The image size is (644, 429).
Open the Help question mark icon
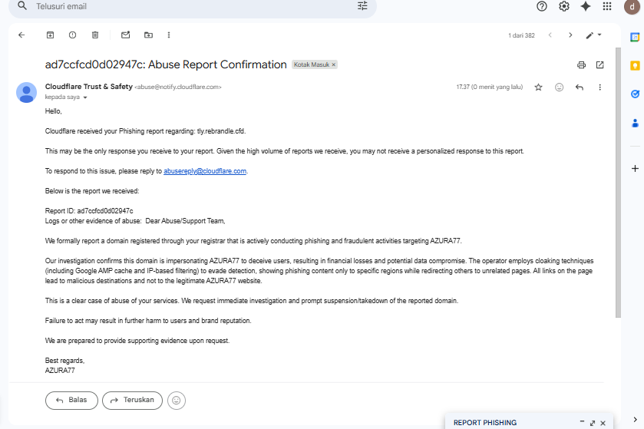pos(542,6)
